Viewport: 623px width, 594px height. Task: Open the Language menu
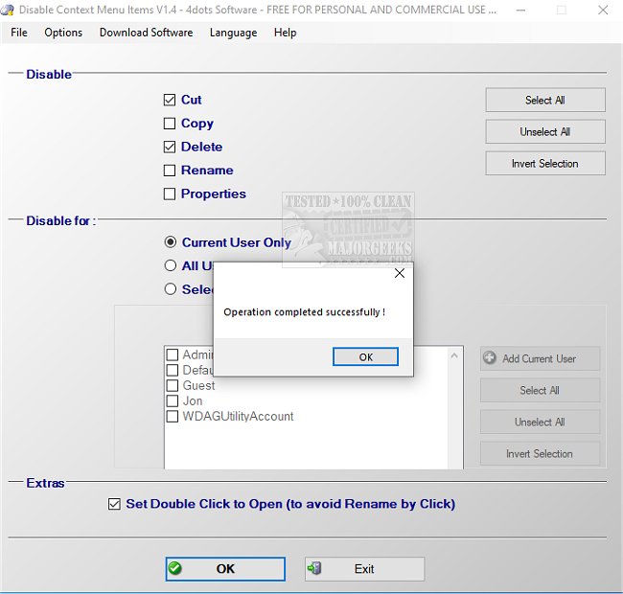click(x=233, y=33)
